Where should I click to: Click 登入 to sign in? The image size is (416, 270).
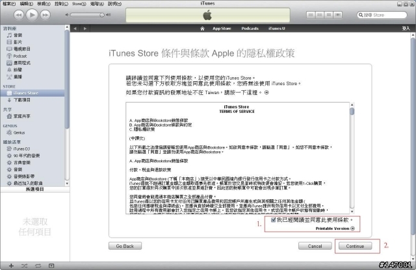[x=406, y=29]
